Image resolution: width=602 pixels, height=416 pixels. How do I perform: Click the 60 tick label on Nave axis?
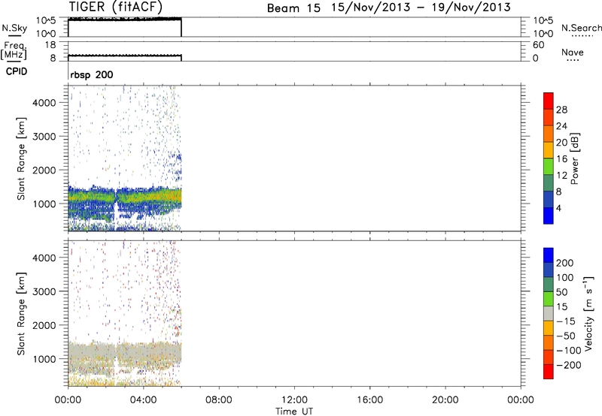coord(538,45)
